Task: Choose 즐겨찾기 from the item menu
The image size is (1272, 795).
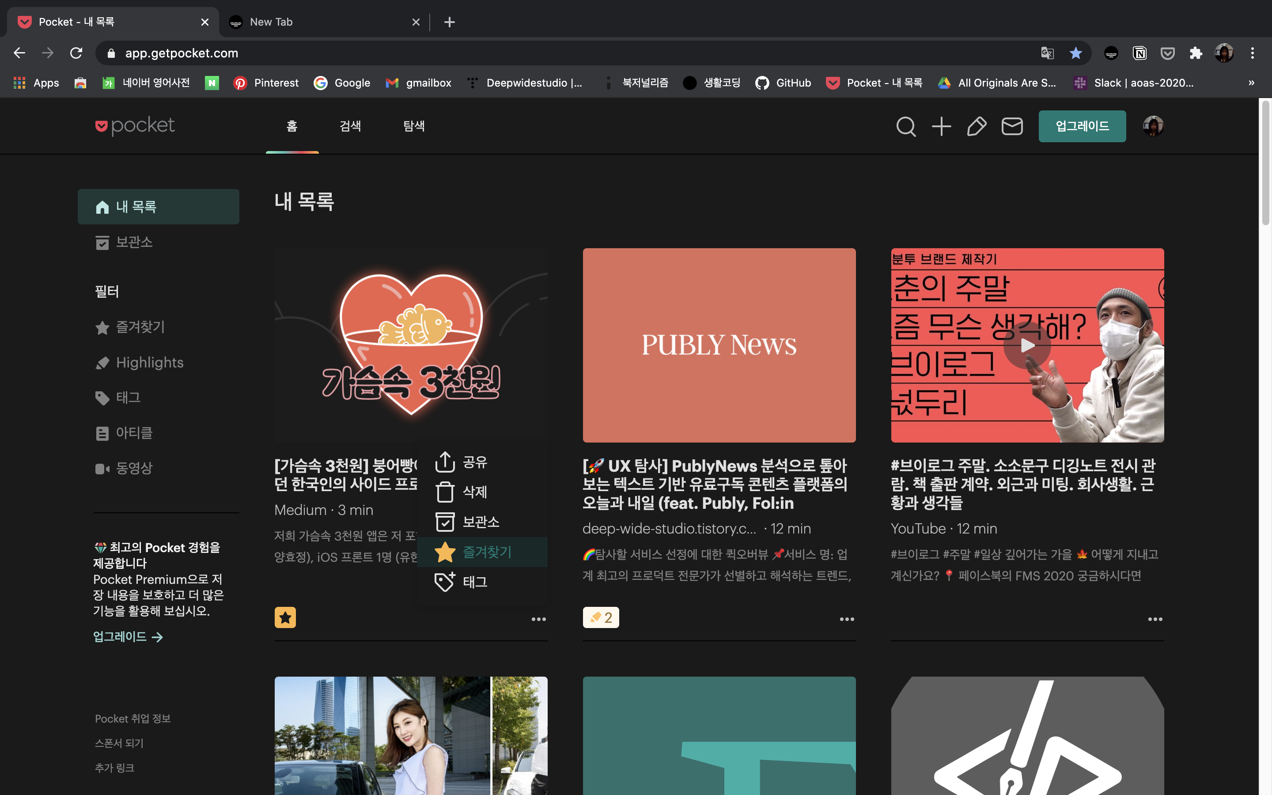Action: [x=482, y=552]
